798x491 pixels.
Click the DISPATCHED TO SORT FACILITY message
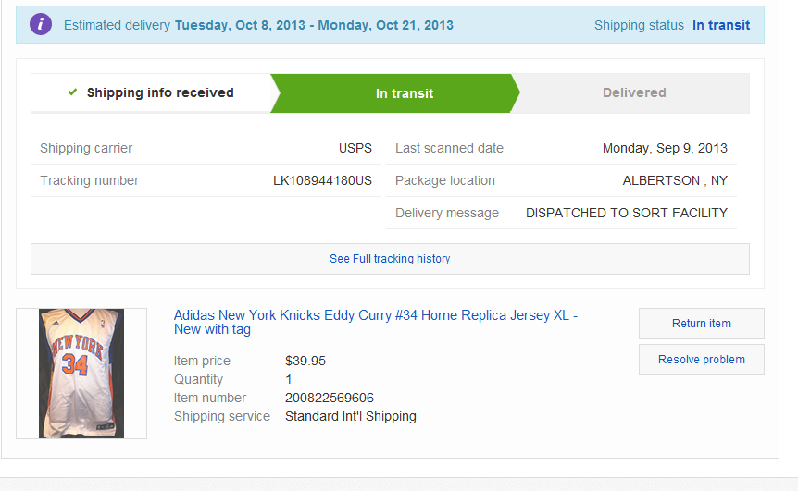tap(627, 213)
